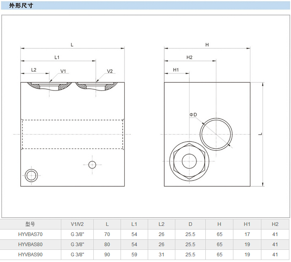Screen dimensions: 291x262
Task: Click the L2 value 31 cell
Action: (x=162, y=255)
